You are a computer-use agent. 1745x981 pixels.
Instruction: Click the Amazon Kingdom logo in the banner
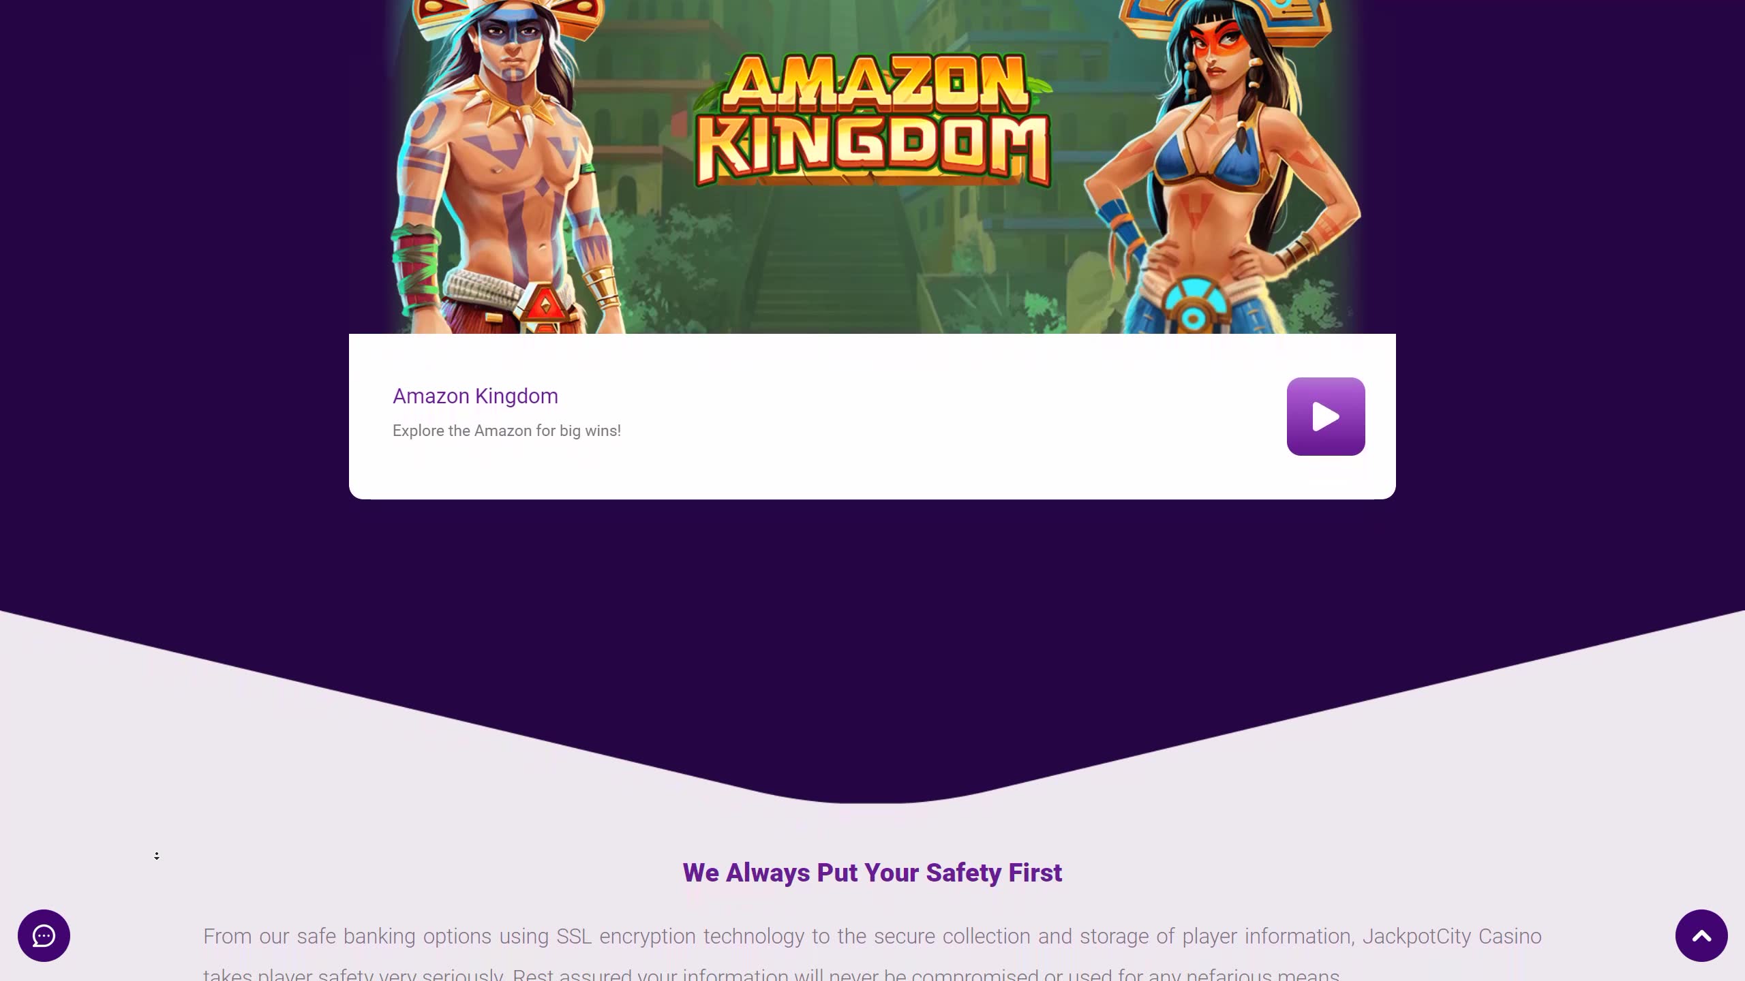click(x=872, y=119)
